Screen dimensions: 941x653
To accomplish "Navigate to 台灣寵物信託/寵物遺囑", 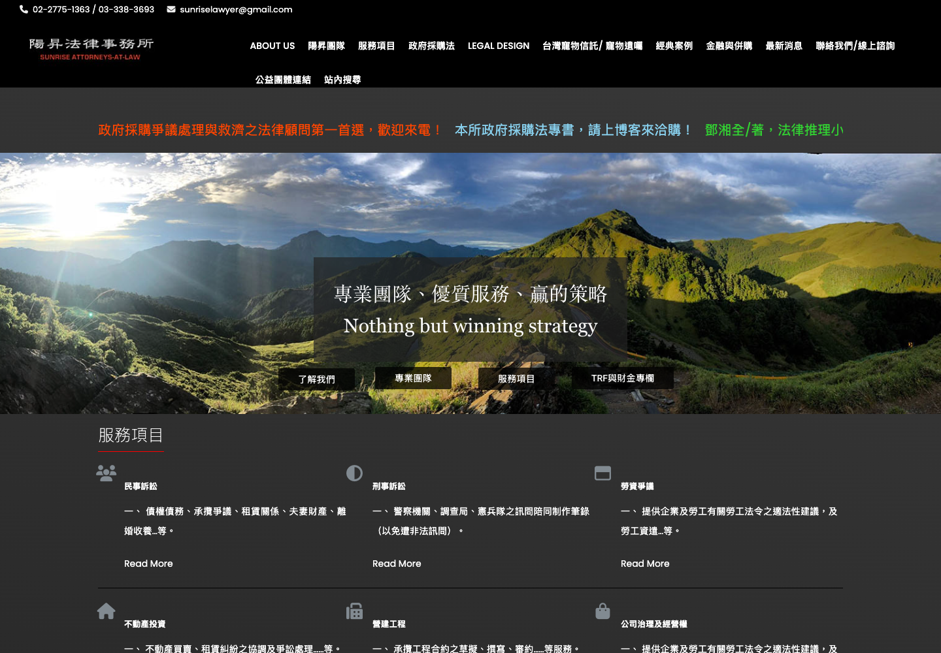I will pos(593,46).
